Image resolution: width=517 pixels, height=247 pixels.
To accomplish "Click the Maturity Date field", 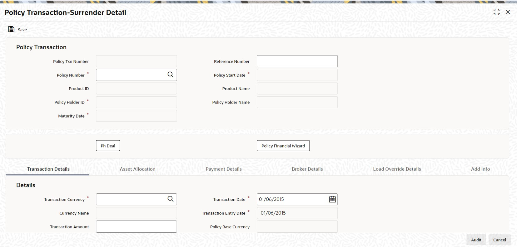I will (x=136, y=116).
